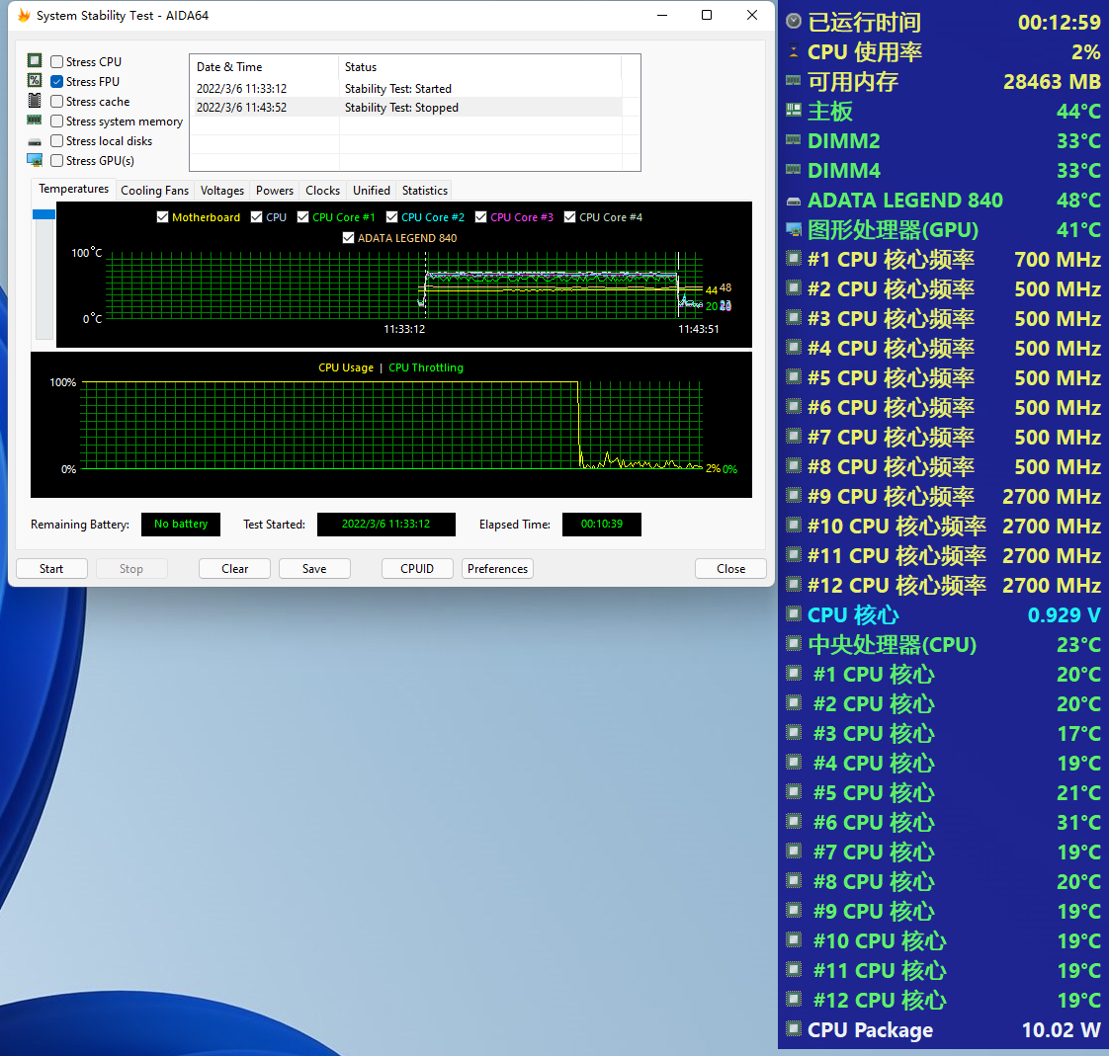Click the Elapsed Time value 00:10:39
Viewport: 1109px width, 1056px height.
(x=602, y=524)
